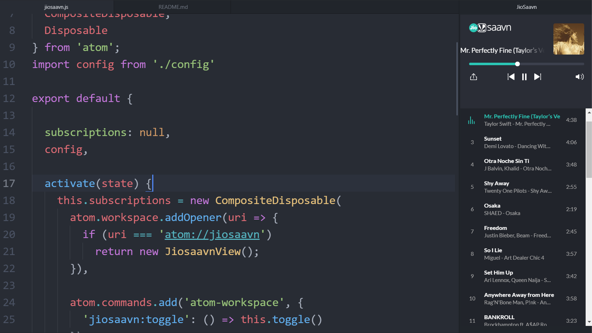Click line number 24 in the gutter

pyautogui.click(x=9, y=303)
